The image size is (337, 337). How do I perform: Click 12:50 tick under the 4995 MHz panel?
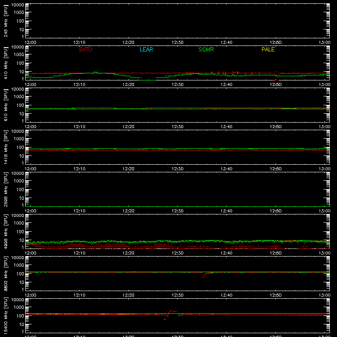pos(275,253)
